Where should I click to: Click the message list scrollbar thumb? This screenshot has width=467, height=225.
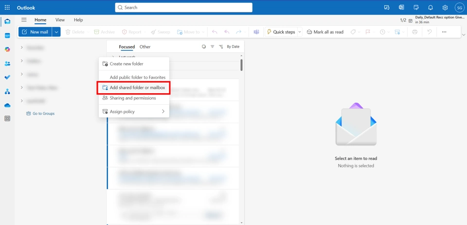coord(242,65)
